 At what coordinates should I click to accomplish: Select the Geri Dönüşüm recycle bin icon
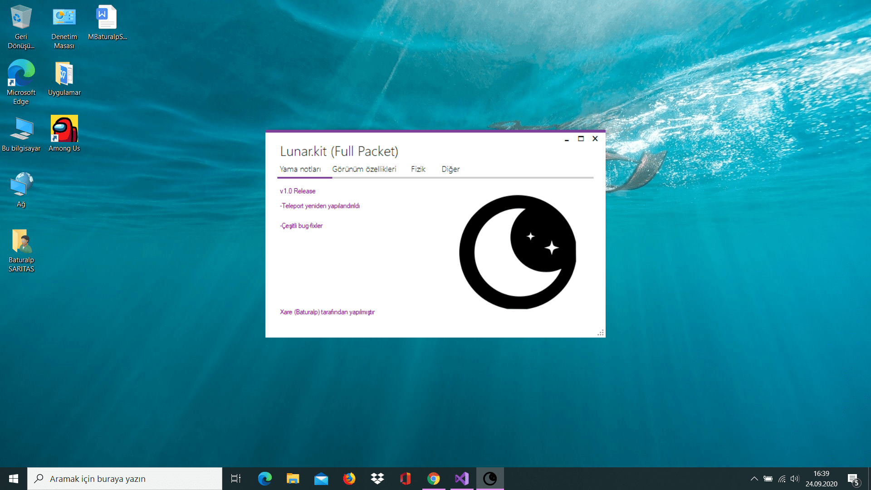(21, 27)
